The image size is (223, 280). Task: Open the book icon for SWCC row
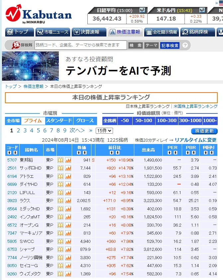tap(60, 241)
